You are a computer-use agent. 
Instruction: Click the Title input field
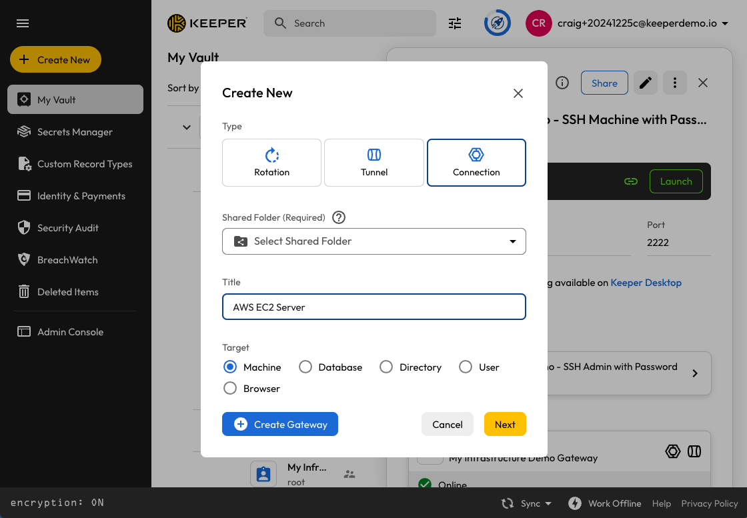click(373, 307)
